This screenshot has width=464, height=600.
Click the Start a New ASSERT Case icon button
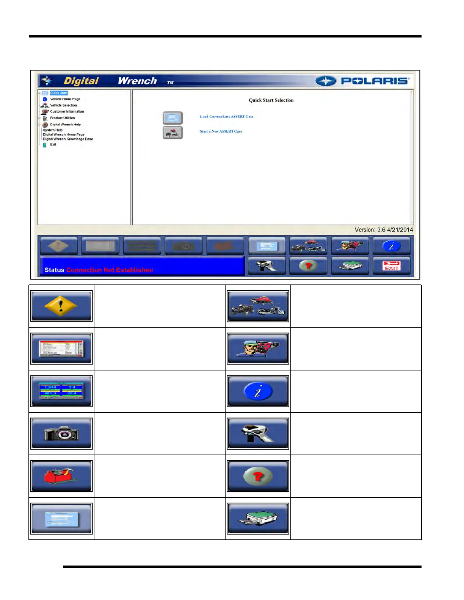172,133
